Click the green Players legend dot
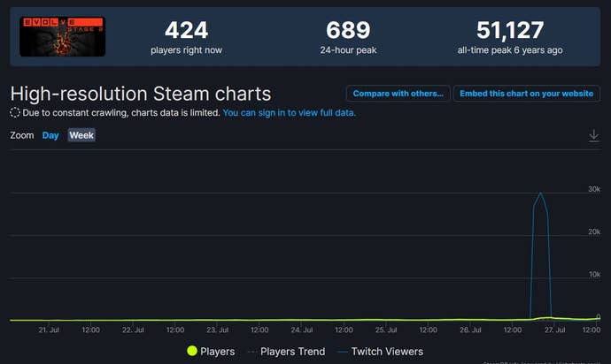 point(192,352)
